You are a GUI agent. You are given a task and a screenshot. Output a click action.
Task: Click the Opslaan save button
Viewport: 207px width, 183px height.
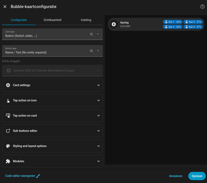pos(197,176)
